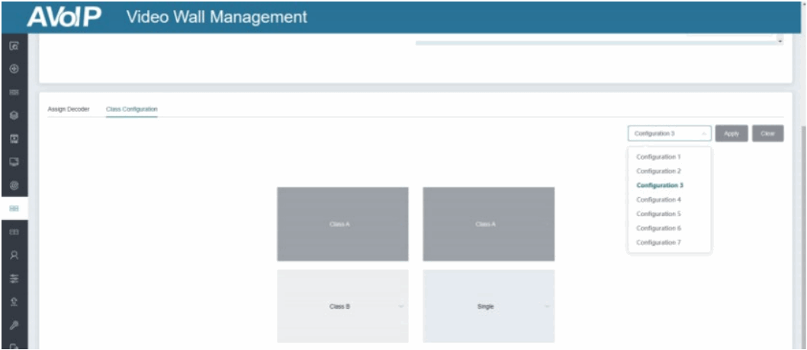This screenshot has width=807, height=350.
Task: Choose highlighted Configuration 3 in the list
Action: pos(659,185)
